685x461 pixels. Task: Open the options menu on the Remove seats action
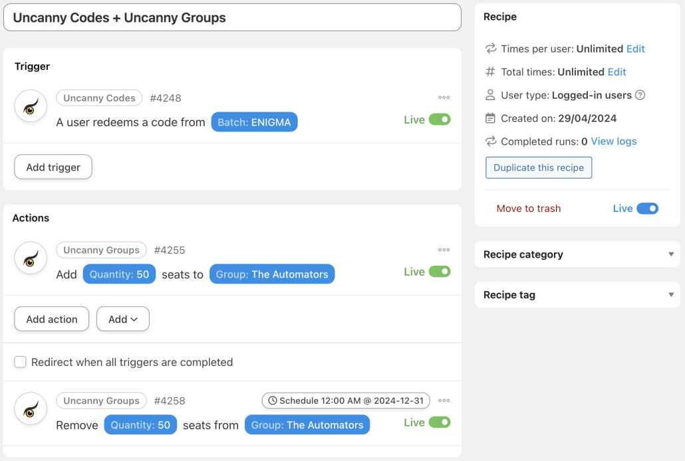444,401
